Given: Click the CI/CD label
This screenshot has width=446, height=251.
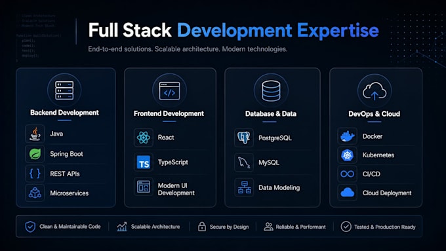Looking at the screenshot, I should coord(371,174).
